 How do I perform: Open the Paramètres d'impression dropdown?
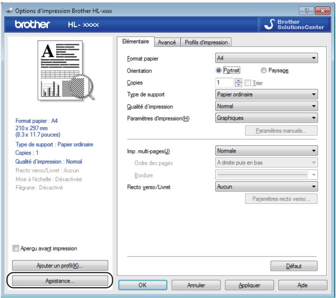click(266, 118)
